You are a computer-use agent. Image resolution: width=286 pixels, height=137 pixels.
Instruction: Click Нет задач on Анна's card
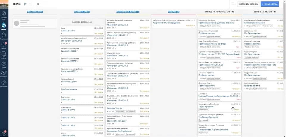pos(99,34)
